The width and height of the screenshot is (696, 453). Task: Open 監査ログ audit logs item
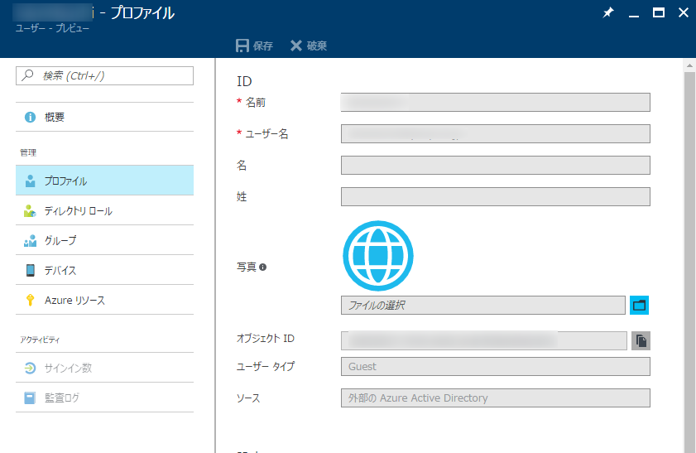coord(62,398)
